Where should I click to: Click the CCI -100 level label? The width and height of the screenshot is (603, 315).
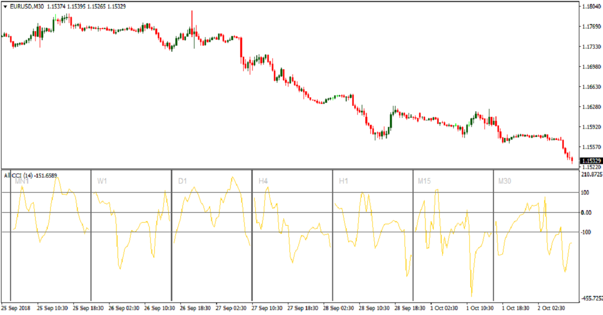click(588, 232)
